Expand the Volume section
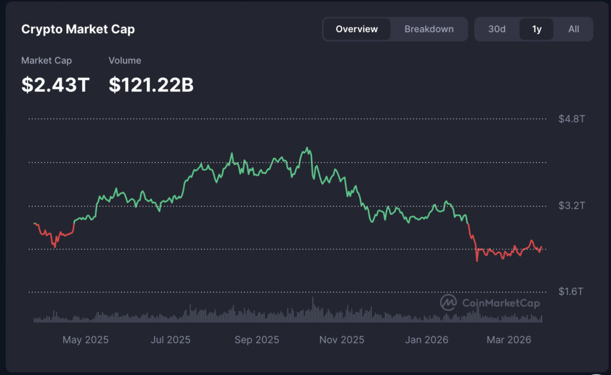The width and height of the screenshot is (611, 375). coord(125,60)
